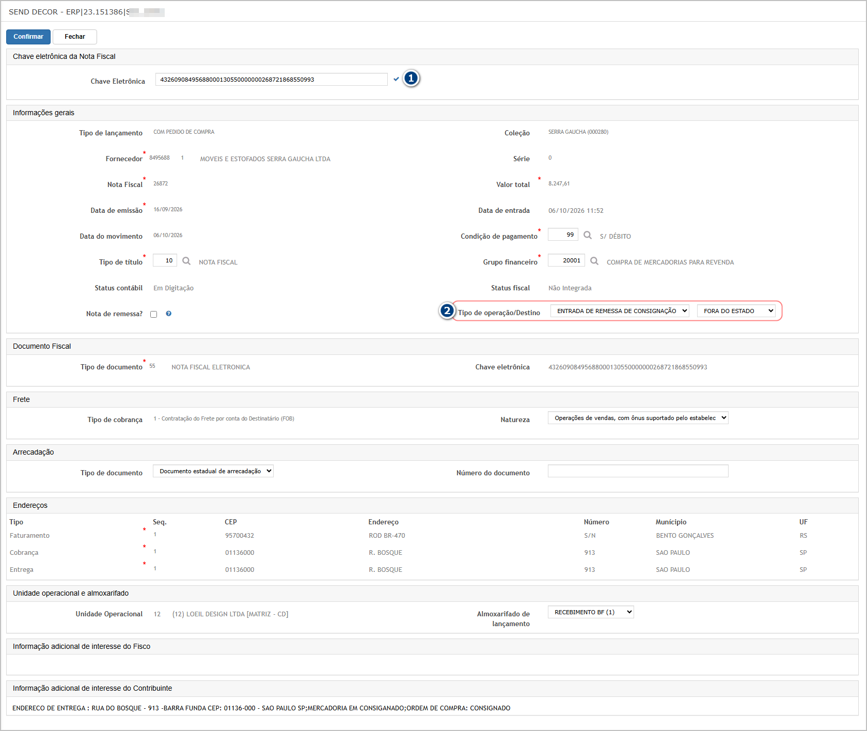867x731 pixels.
Task: Open the Arrecadação Tipo de documento dropdown
Action: [x=213, y=471]
